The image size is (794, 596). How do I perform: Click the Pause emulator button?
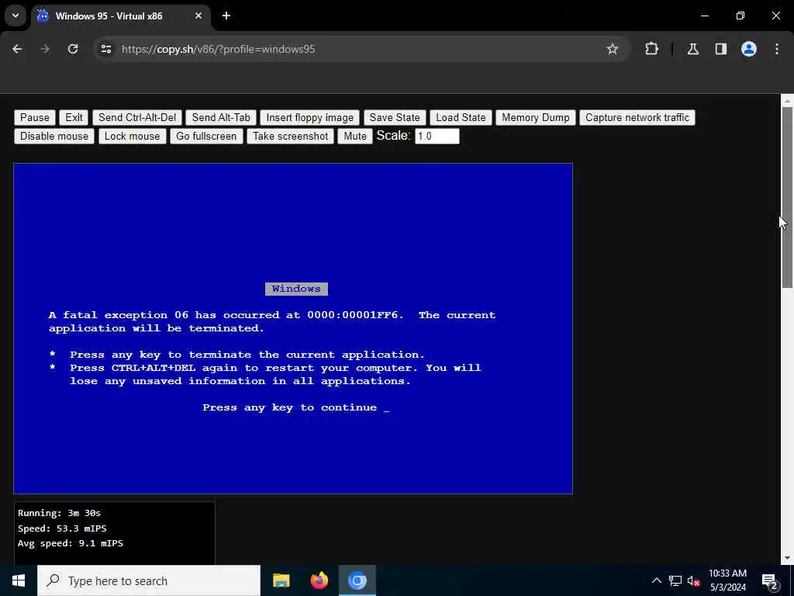point(34,118)
